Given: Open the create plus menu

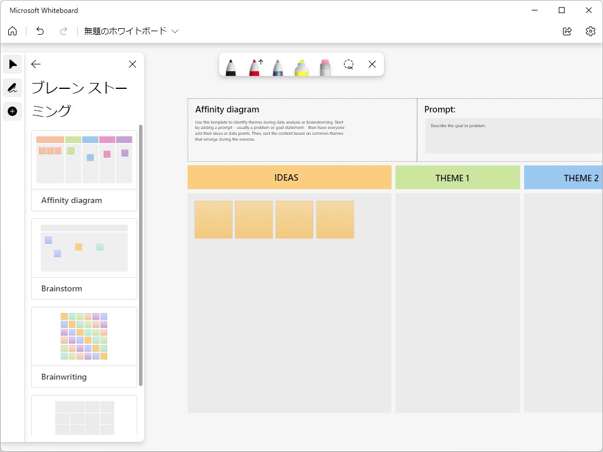Looking at the screenshot, I should tap(12, 111).
